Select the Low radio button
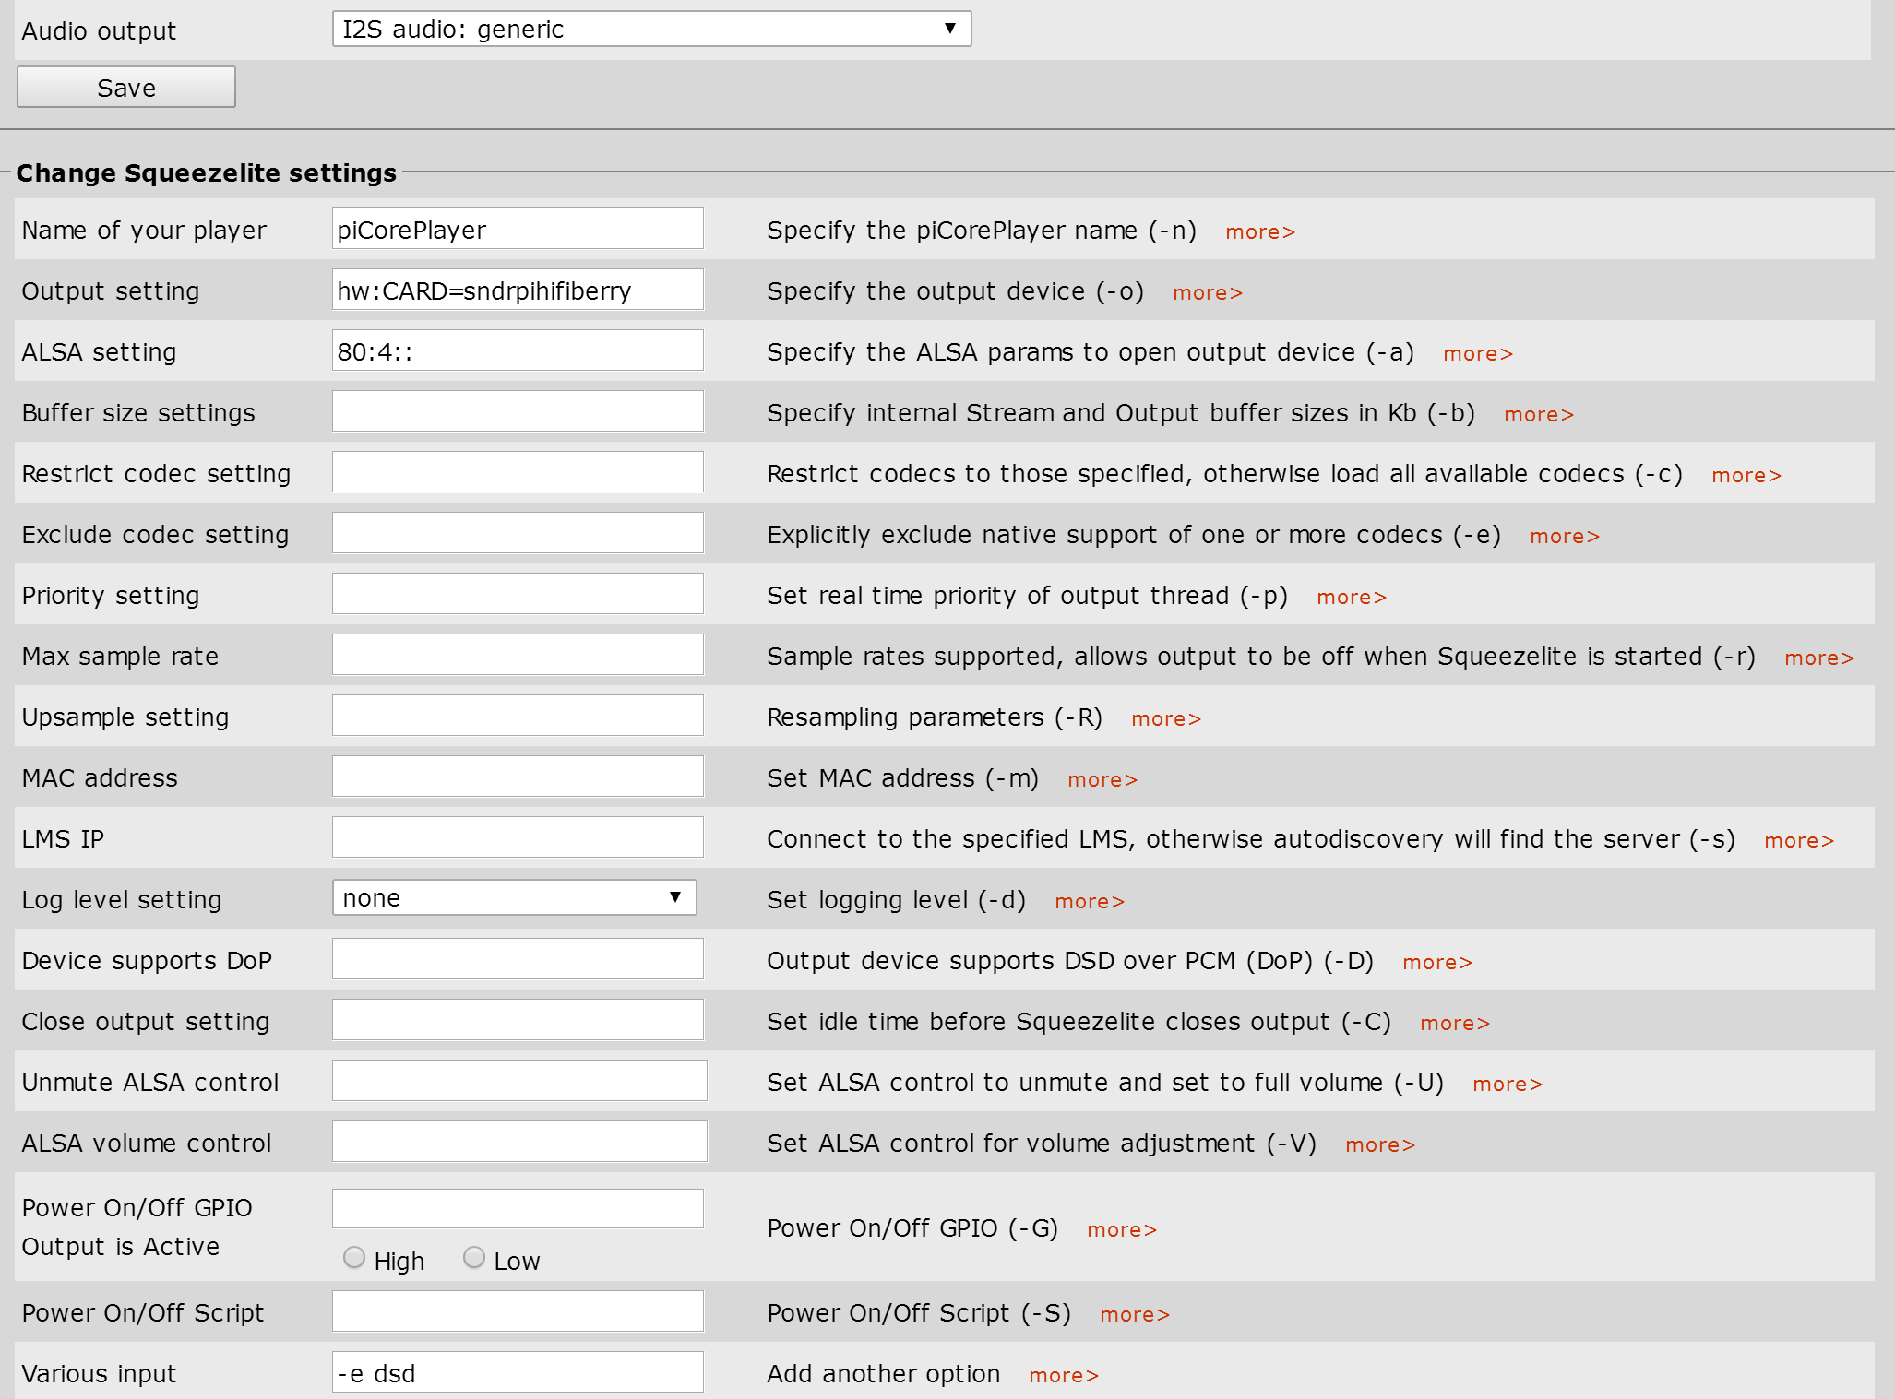This screenshot has height=1399, width=1895. 473,1258
